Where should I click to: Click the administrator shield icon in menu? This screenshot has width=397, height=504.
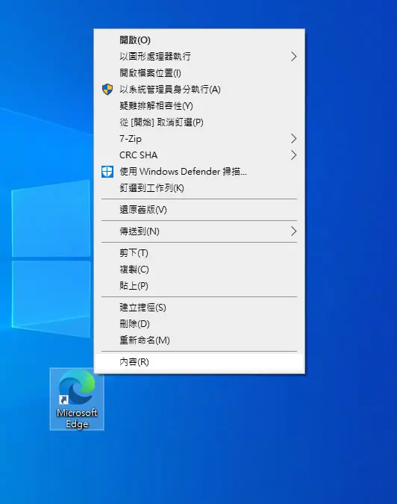click(107, 90)
